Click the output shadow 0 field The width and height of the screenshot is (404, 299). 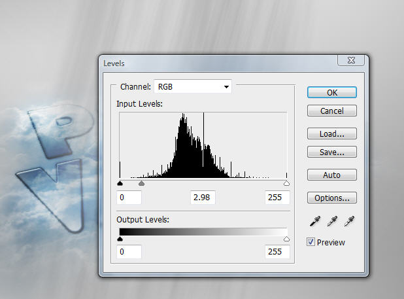tap(129, 252)
